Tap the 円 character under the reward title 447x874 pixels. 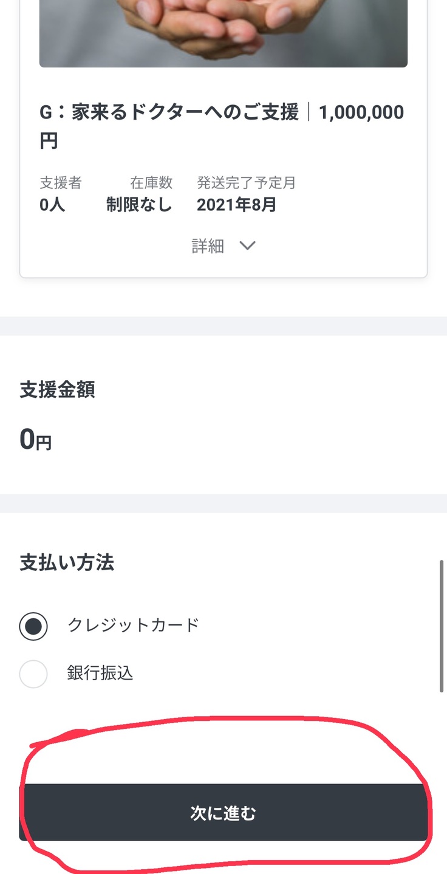tap(49, 141)
